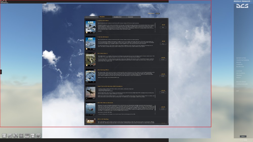The height and width of the screenshot is (142, 253).
Task: Click Exit in the main menu
Action: [238, 91]
